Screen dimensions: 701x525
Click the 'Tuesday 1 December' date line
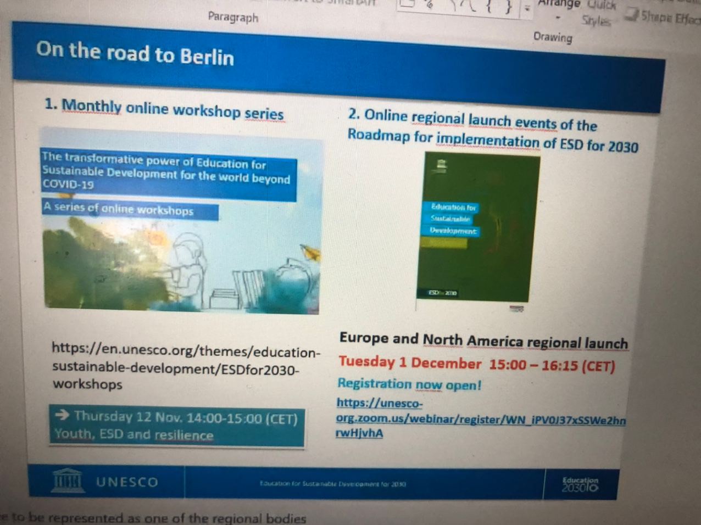(476, 364)
